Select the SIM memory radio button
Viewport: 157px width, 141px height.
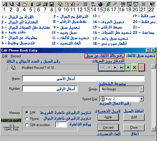[27, 113]
